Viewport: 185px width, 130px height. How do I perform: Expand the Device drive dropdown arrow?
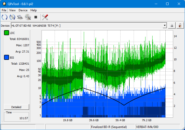[165, 25]
